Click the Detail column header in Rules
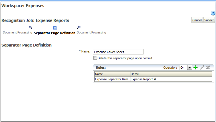 (x=171, y=74)
